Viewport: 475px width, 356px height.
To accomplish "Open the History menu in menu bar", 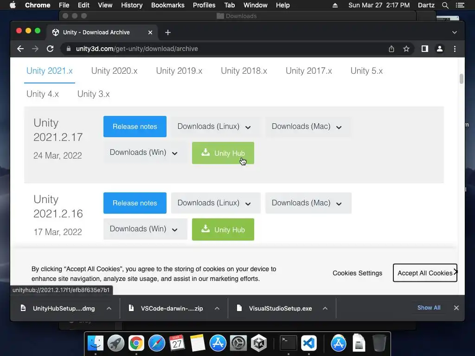I will tap(132, 5).
